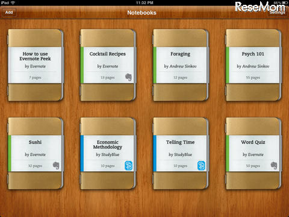Open the Word Quiz notebook
This screenshot has height=217, width=289.
click(x=253, y=154)
